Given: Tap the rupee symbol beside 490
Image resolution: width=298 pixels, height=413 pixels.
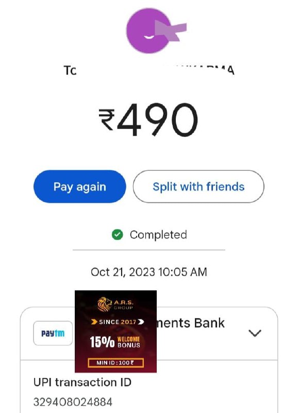Looking at the screenshot, I should coord(107,120).
